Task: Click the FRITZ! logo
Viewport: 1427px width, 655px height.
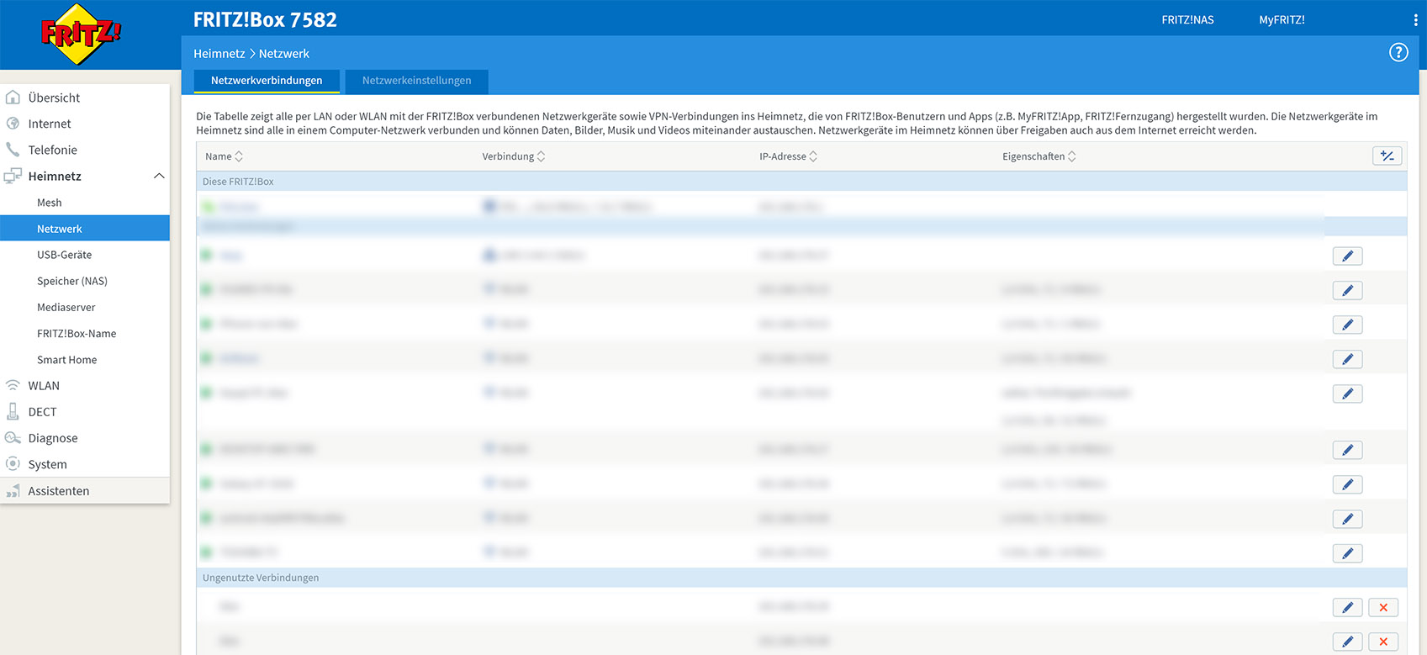Action: 81,34
